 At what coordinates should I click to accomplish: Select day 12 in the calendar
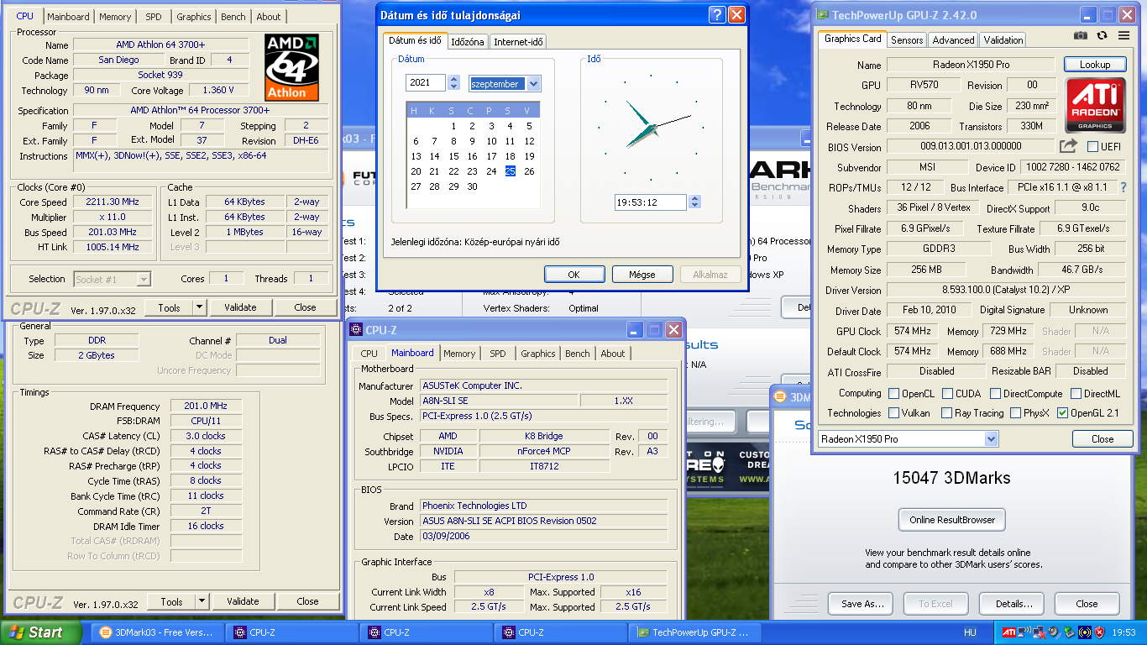(x=529, y=141)
